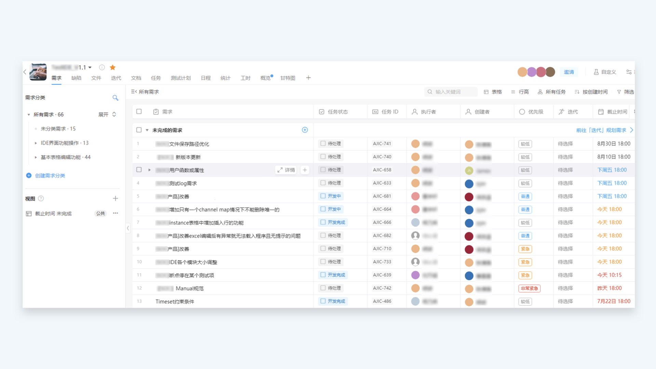Open help icon next to 视图
This screenshot has height=369, width=656.
(41, 199)
